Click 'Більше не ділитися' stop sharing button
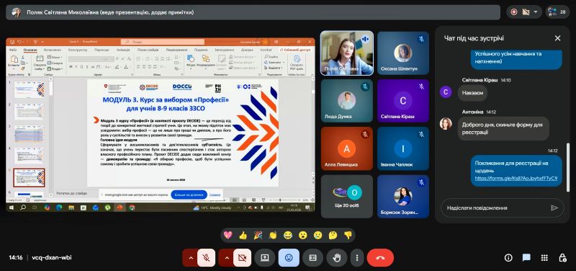Image resolution: width=576 pixels, height=271 pixels. (189, 195)
